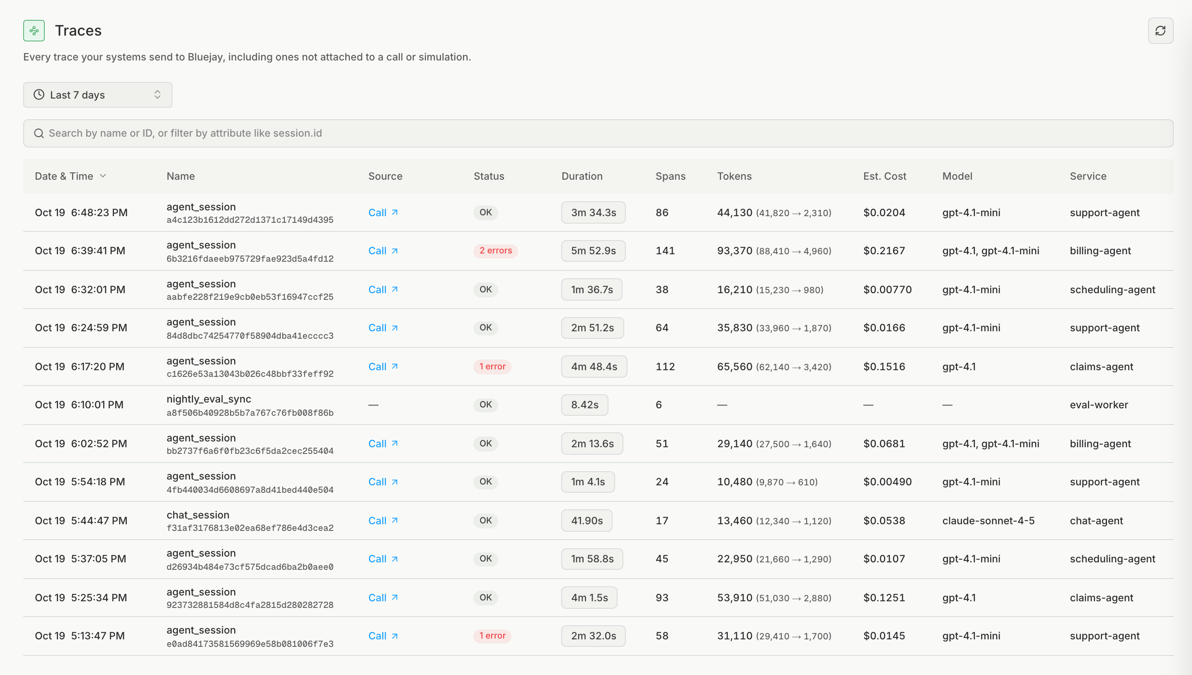The width and height of the screenshot is (1192, 675).
Task: Click the clock icon in the time range selector
Action: pos(39,94)
